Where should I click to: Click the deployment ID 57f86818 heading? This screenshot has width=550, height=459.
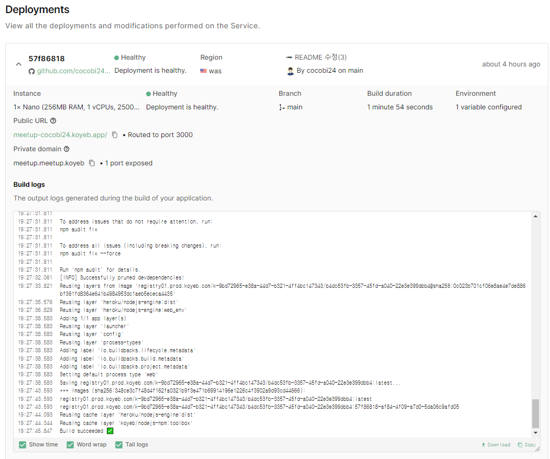[x=47, y=59]
